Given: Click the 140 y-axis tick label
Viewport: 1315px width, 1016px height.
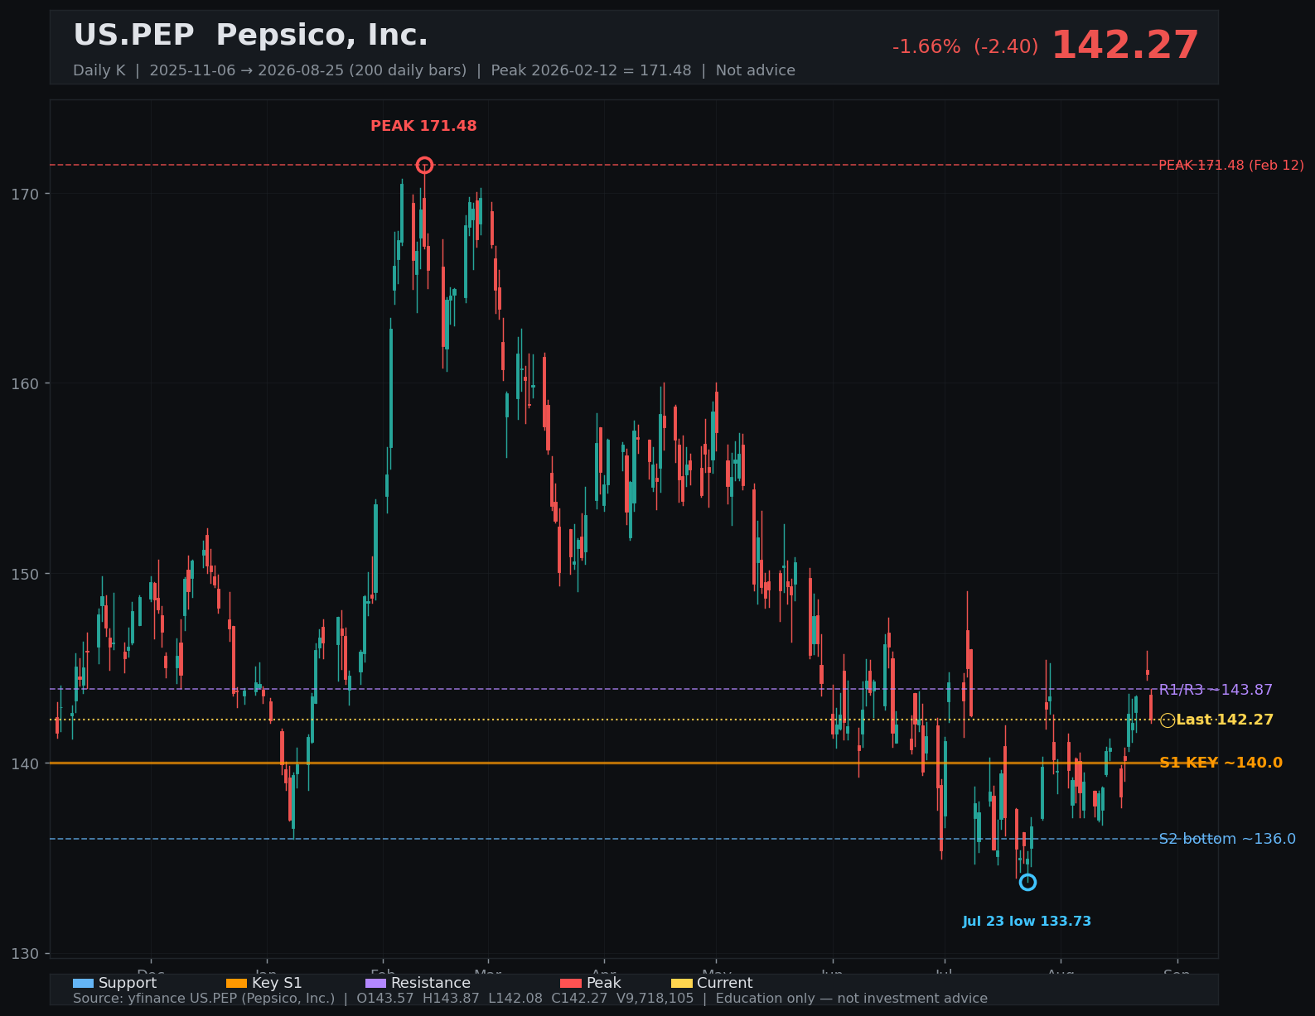Looking at the screenshot, I should click(x=25, y=763).
